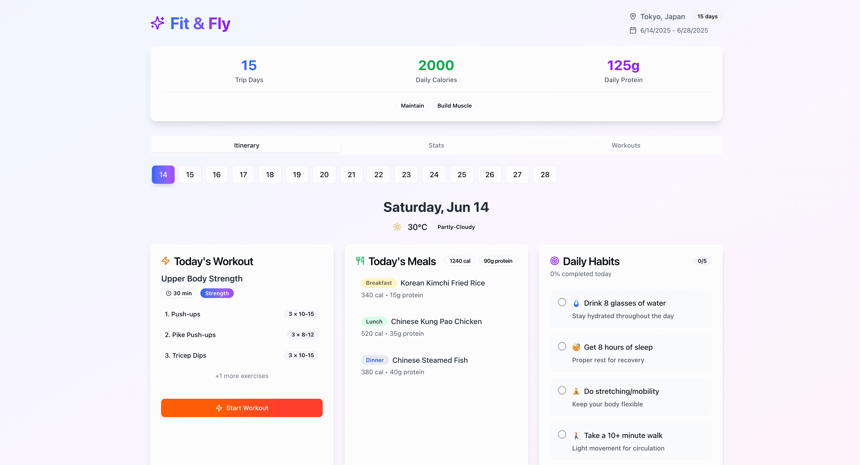Toggle the Do stretching/mobility habit
Viewport: 860px width, 465px height.
click(562, 390)
